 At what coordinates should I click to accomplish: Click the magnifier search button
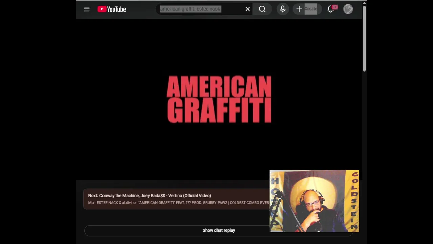[262, 9]
